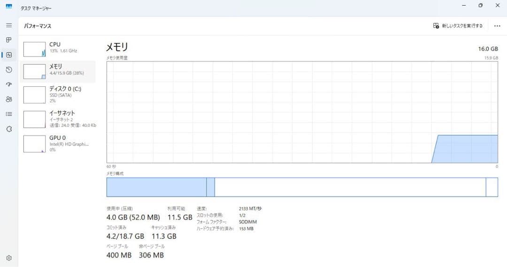
Task: Click the GPU 0 mini graph thumbnail
Action: coord(34,144)
